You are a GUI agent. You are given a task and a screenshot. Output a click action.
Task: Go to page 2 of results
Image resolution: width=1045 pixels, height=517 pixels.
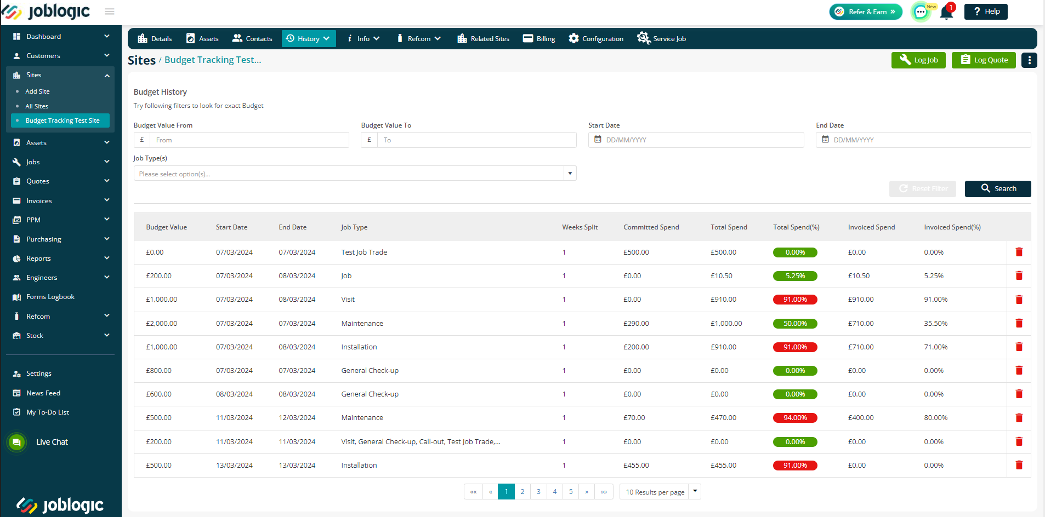click(522, 492)
